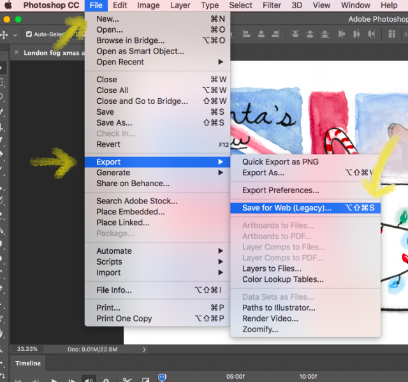The width and height of the screenshot is (408, 382).
Task: Open the Layer menu
Action: 180,5
